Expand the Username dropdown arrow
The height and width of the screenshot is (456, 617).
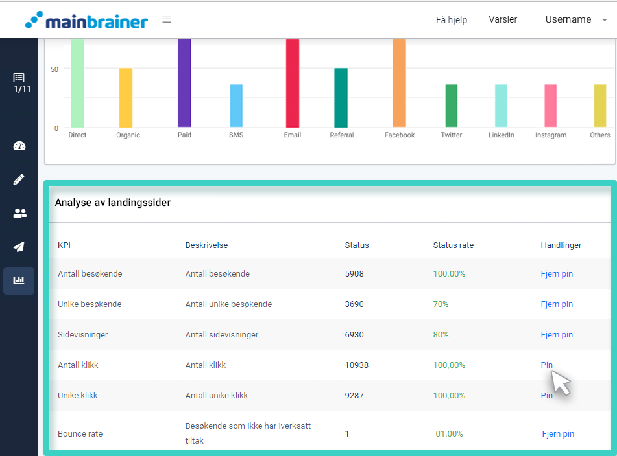pos(605,20)
